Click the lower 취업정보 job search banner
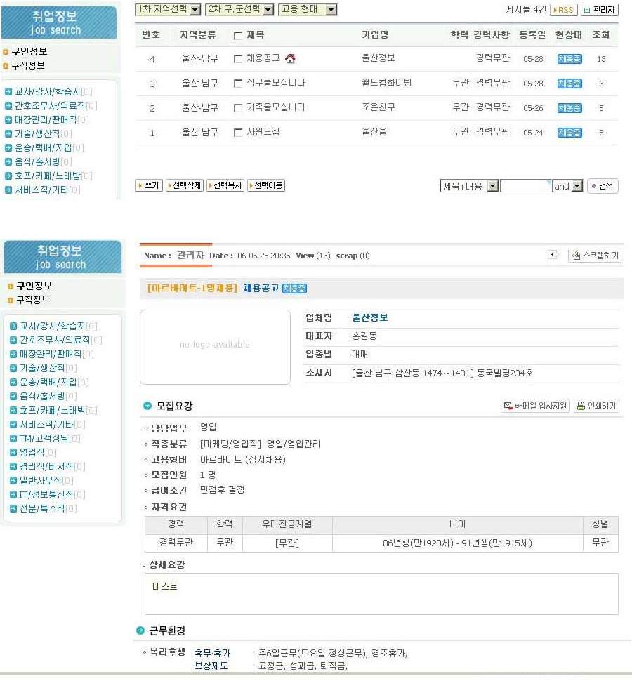The image size is (632, 681). click(62, 257)
